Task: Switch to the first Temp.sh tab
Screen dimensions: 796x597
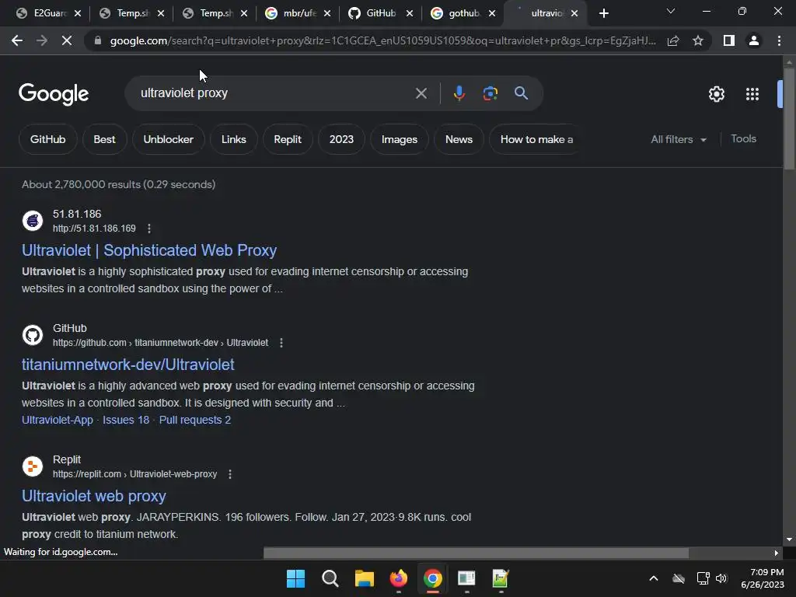Action: coord(133,14)
